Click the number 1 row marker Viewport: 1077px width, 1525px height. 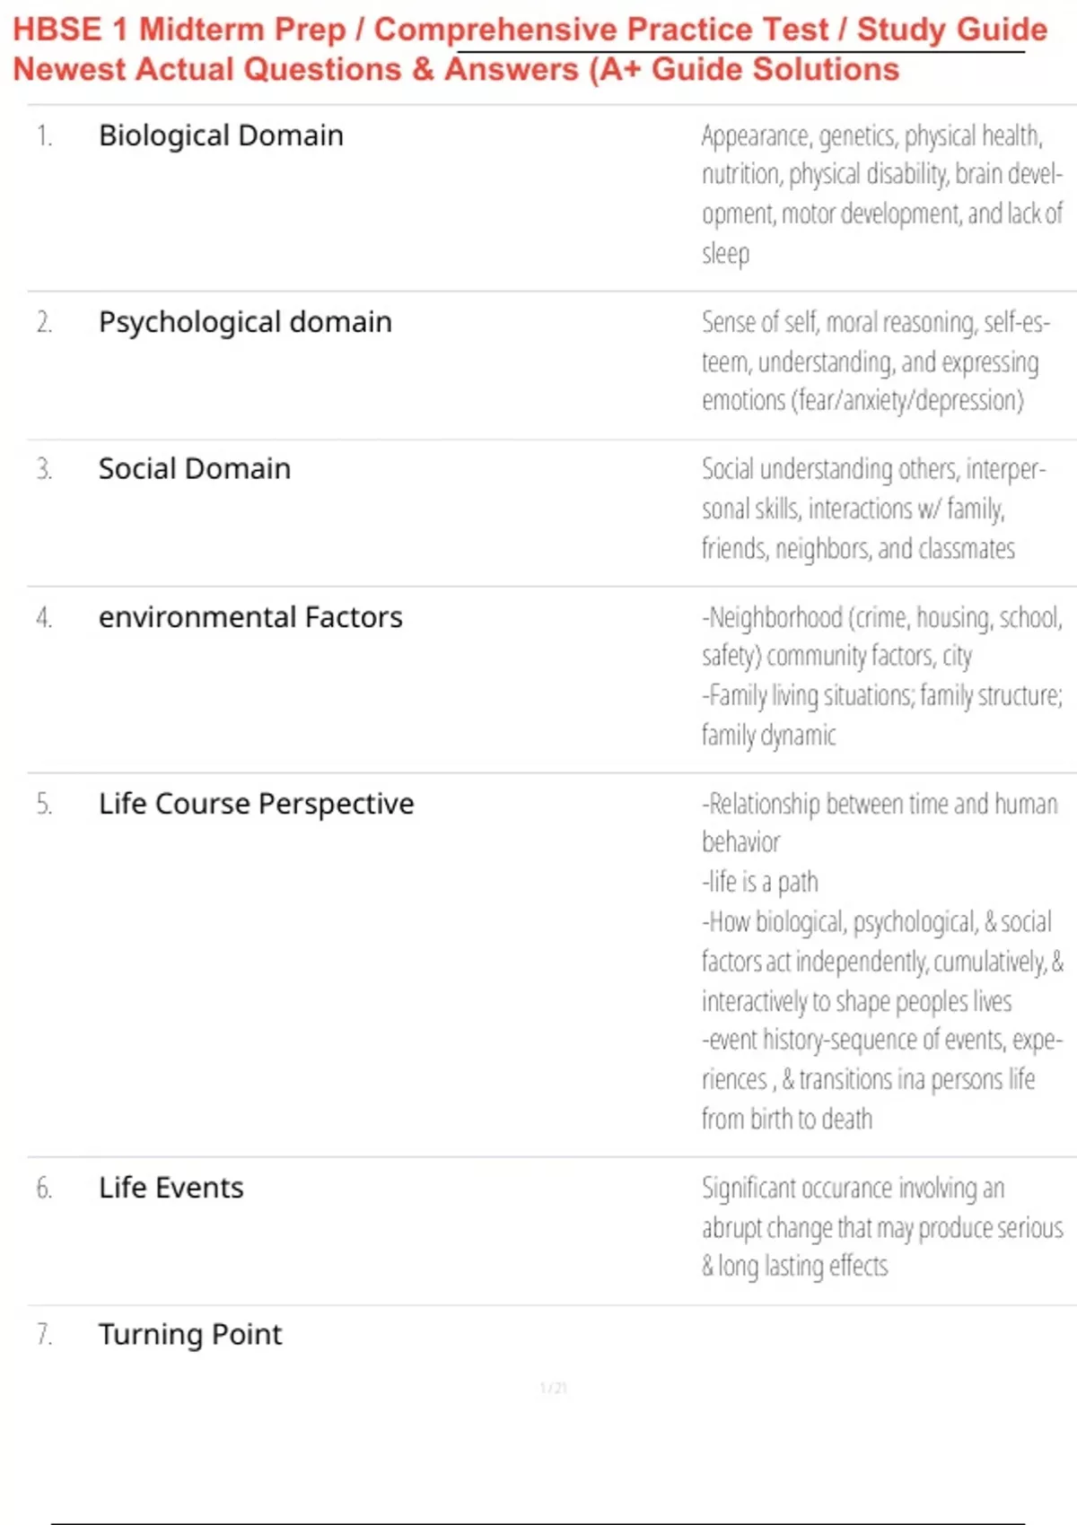(44, 135)
